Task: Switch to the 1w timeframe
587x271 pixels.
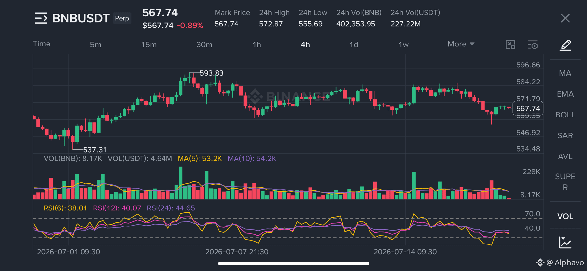Action: [404, 45]
